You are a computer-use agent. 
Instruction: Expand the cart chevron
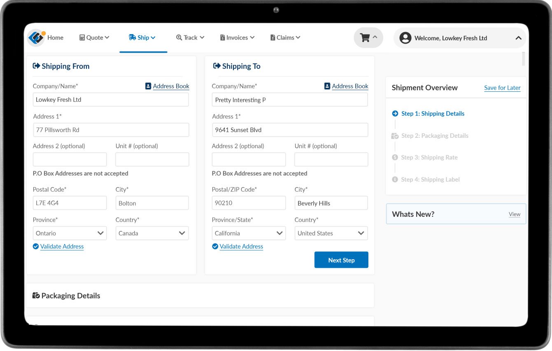tap(375, 37)
